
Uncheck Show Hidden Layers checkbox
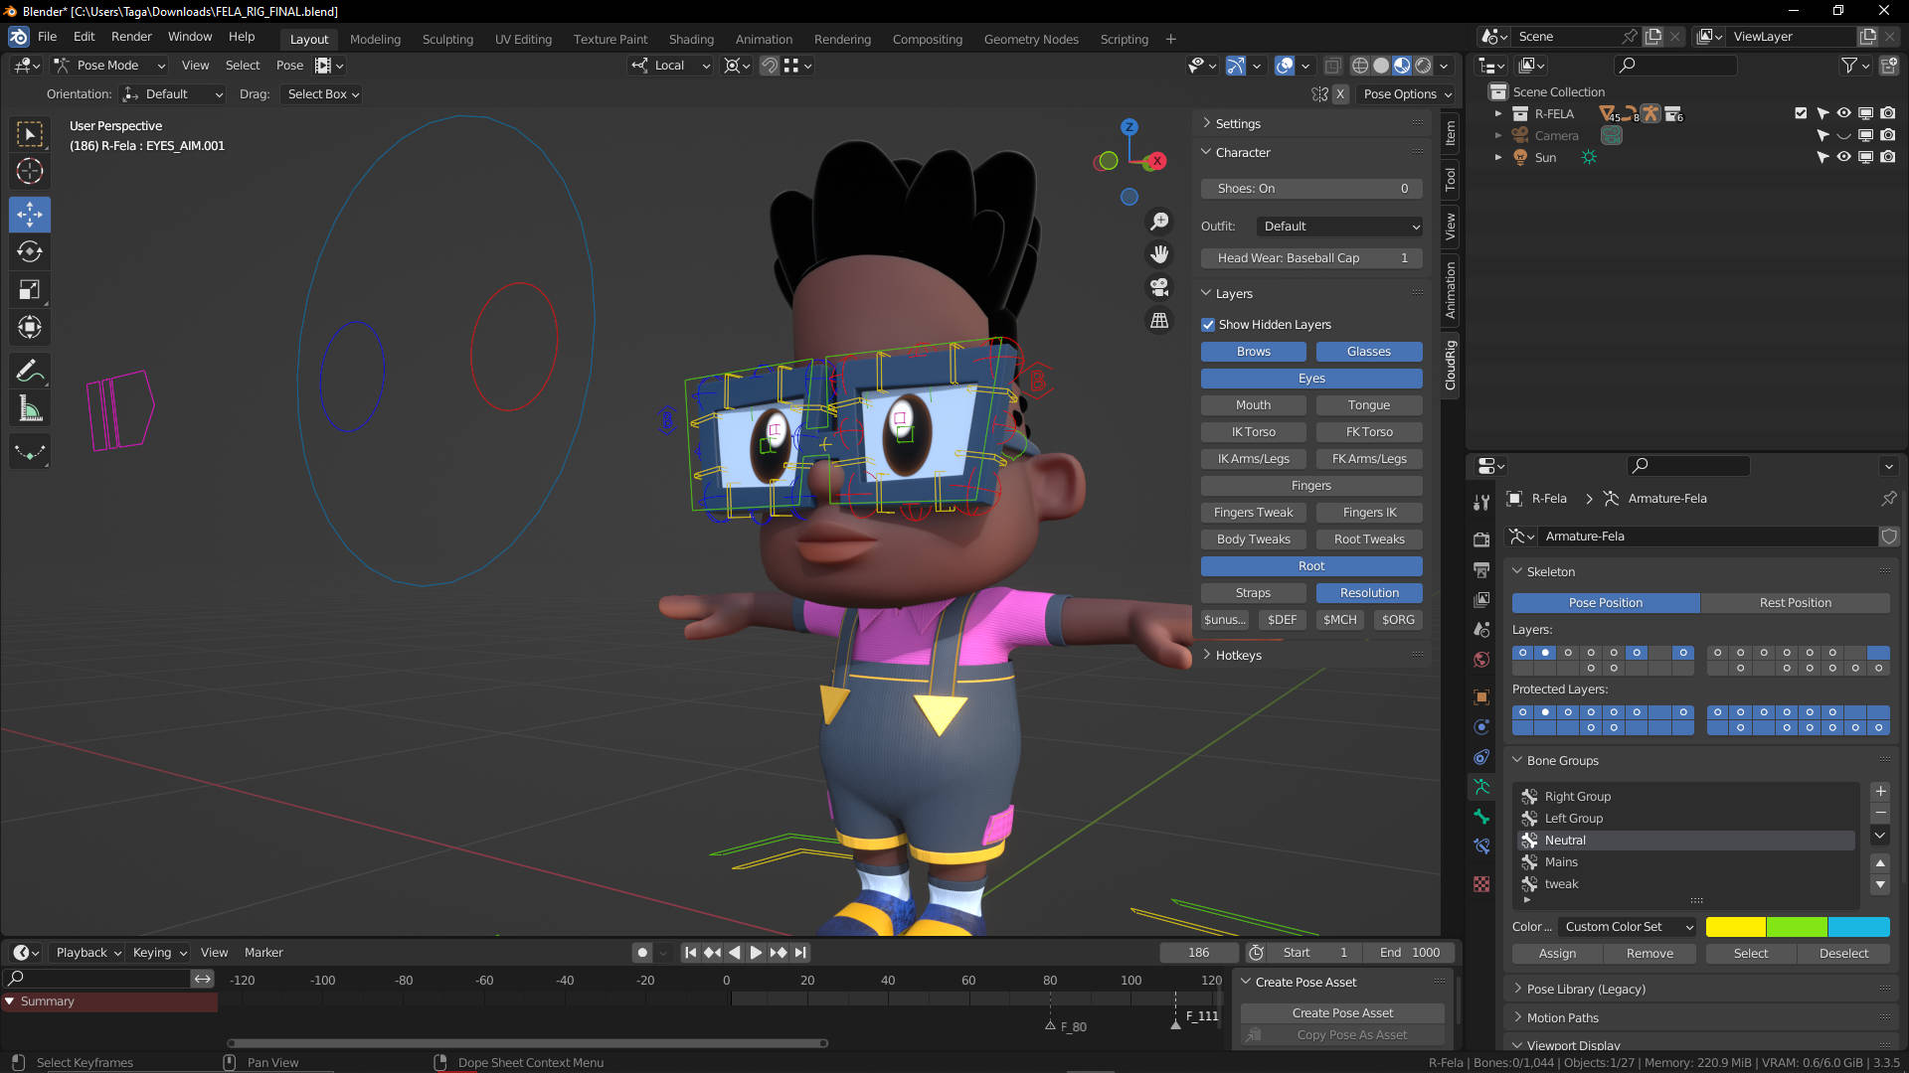point(1208,325)
